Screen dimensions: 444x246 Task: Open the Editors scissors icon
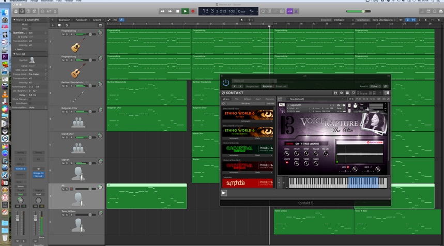coord(55,11)
